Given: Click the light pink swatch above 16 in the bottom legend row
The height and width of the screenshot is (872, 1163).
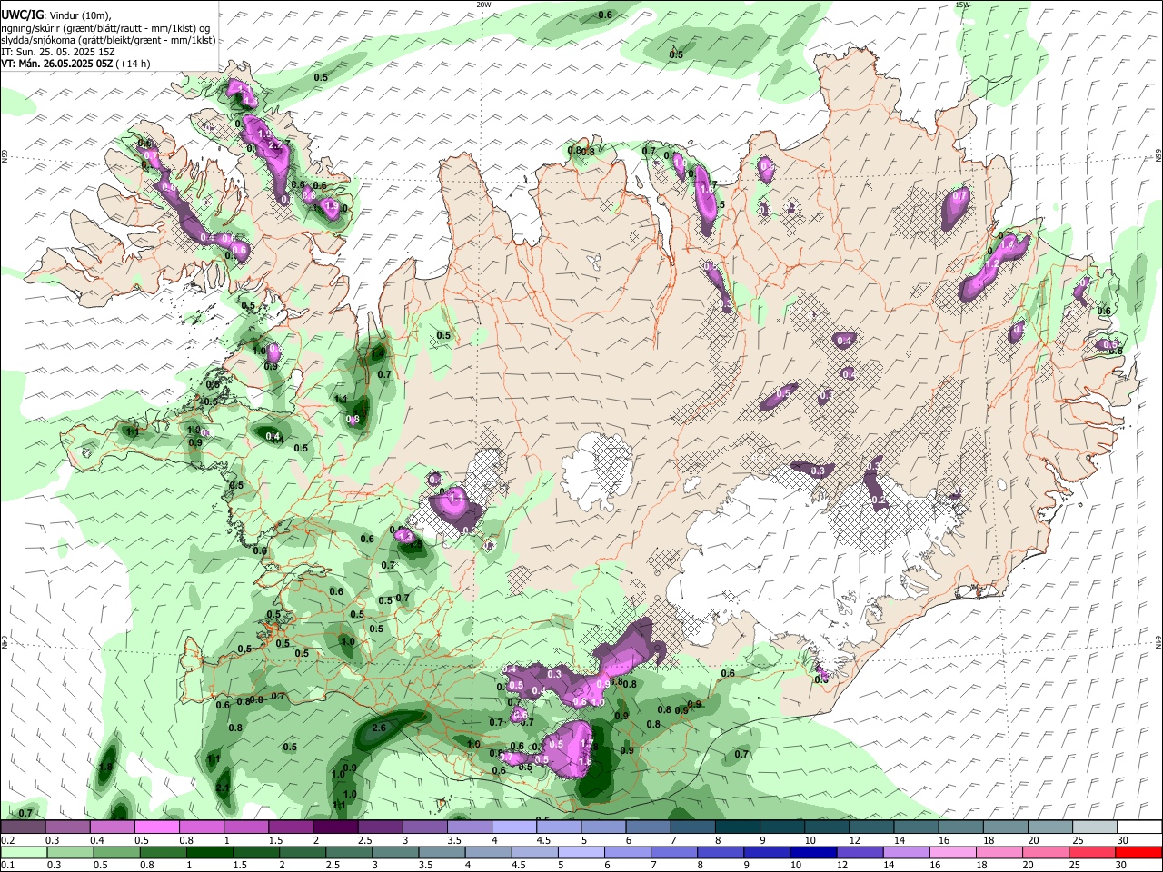Looking at the screenshot, I should [x=953, y=852].
